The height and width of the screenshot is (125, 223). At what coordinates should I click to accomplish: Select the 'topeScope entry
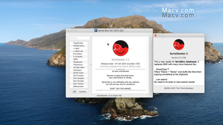tap(79, 43)
